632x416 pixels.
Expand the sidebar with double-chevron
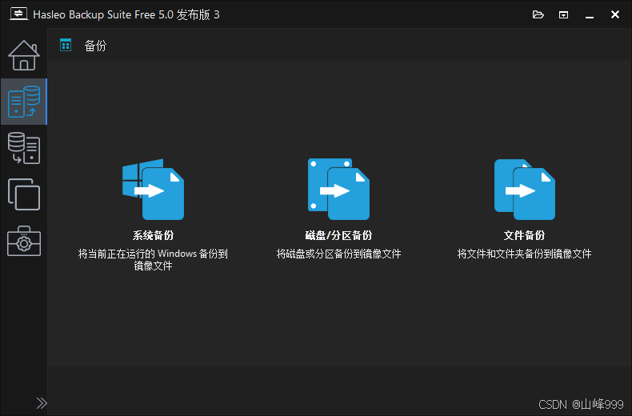tap(42, 403)
